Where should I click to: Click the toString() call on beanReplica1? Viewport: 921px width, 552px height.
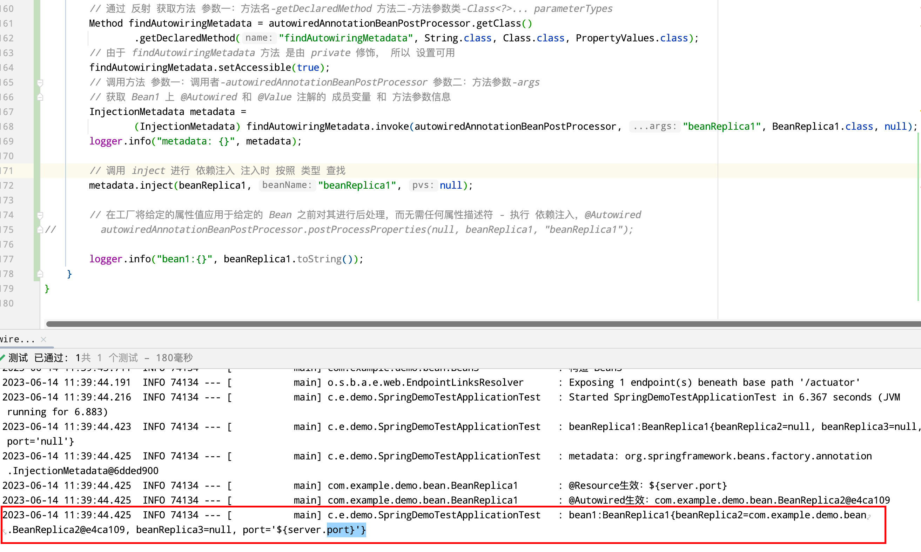(325, 259)
